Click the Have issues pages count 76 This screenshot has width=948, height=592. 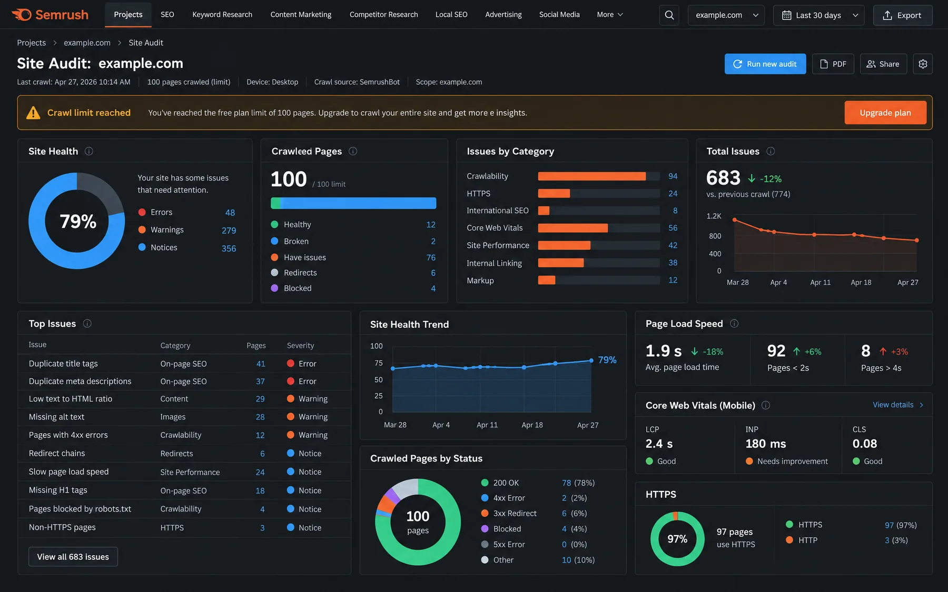(x=431, y=257)
